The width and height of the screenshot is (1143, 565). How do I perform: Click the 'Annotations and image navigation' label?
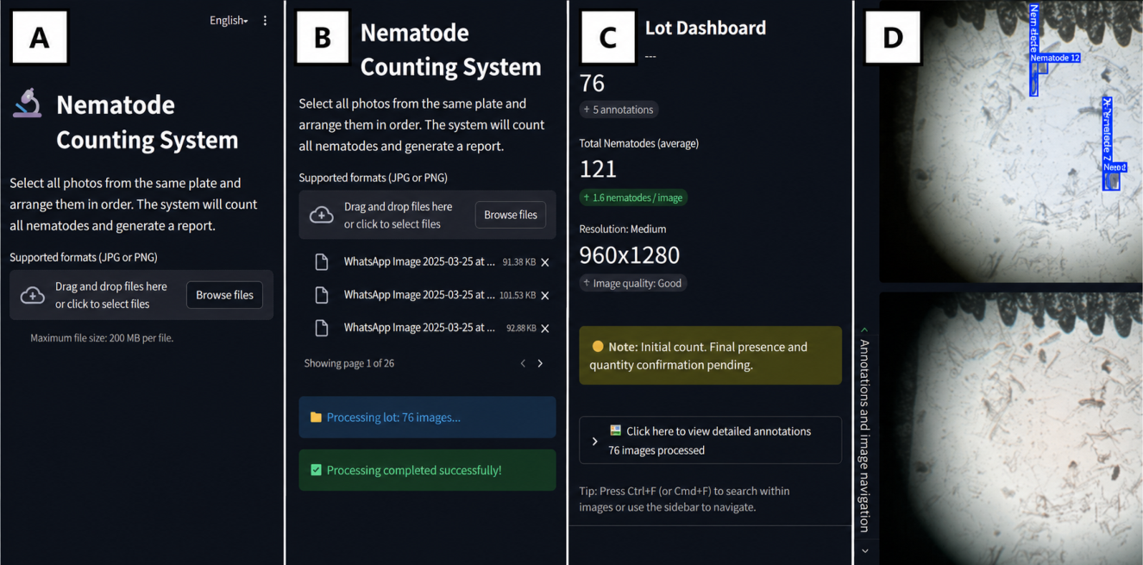pos(864,436)
